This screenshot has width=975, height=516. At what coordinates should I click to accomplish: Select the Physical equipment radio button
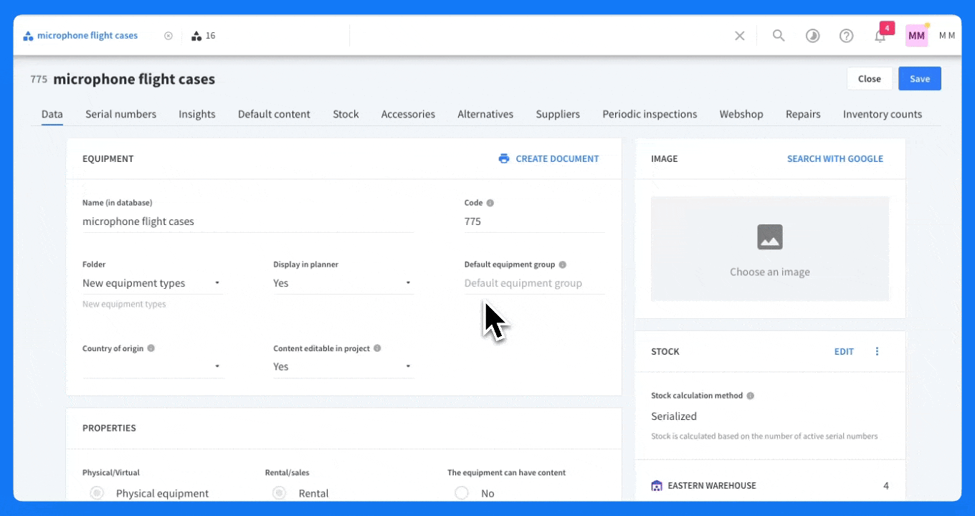point(96,493)
